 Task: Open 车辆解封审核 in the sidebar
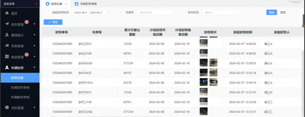pyautogui.click(x=20, y=97)
